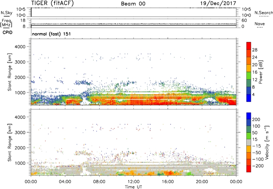Pick the yellow -50 to -15 Velocity segment
Viewport: 273px width, 189px height.
click(x=249, y=149)
